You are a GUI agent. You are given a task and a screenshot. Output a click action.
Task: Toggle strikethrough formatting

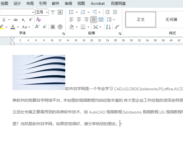click(x=16, y=20)
